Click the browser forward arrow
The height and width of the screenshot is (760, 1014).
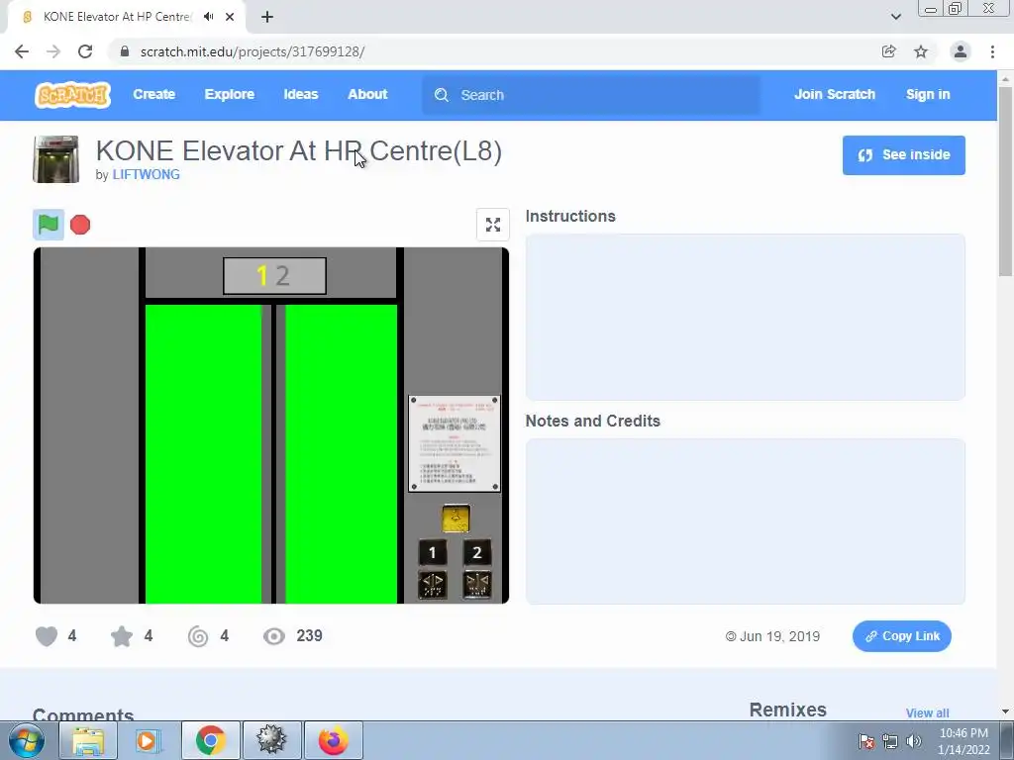[x=53, y=51]
